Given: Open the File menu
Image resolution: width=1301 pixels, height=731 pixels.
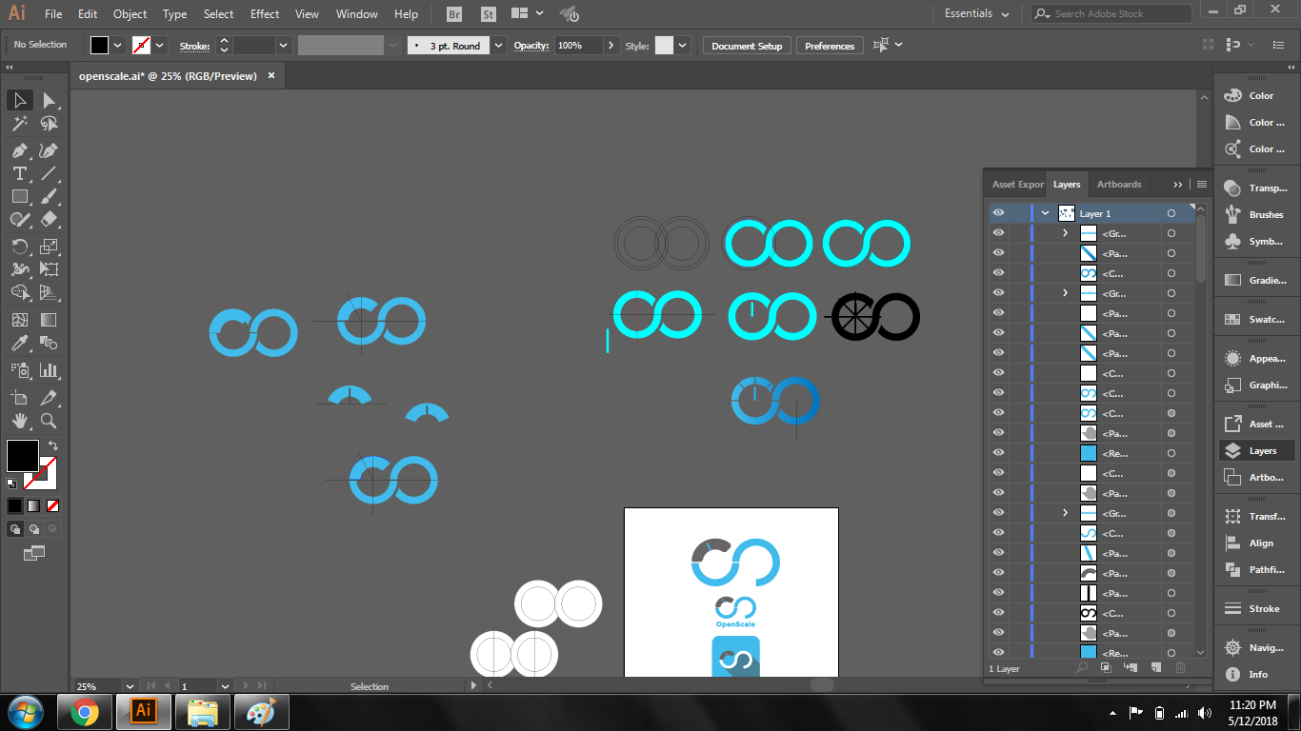Looking at the screenshot, I should [x=53, y=14].
